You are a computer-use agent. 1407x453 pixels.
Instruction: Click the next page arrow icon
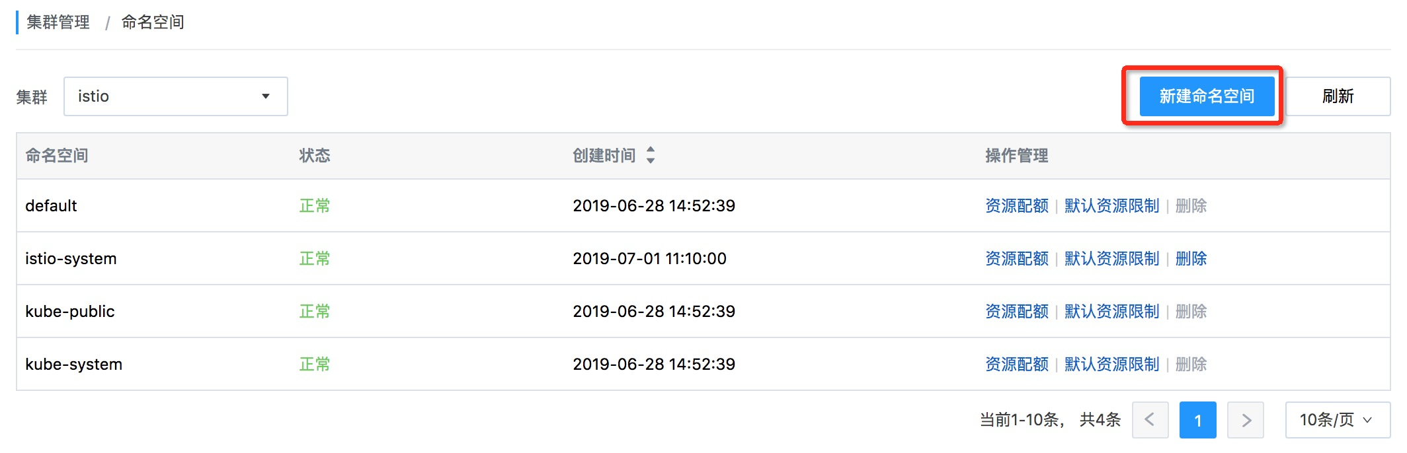(x=1246, y=420)
